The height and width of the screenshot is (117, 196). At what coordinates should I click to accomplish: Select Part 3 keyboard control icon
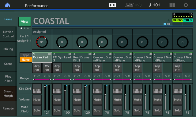pos(77,89)
